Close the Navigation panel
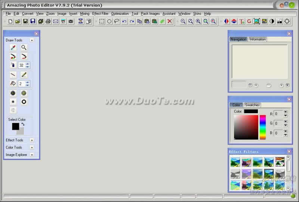This screenshot has width=299, height=202. tap(289, 34)
